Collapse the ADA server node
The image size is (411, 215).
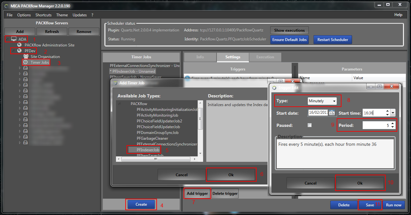click(x=7, y=39)
